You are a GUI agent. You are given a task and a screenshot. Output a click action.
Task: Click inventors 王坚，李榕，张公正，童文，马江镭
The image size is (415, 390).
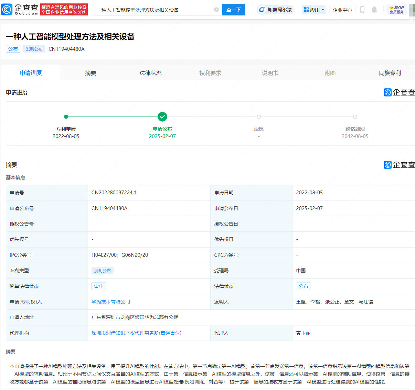click(334, 302)
